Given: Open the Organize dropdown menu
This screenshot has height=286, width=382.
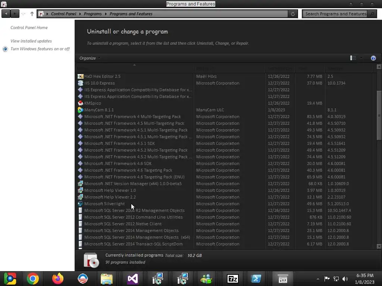Looking at the screenshot, I should pyautogui.click(x=90, y=58).
